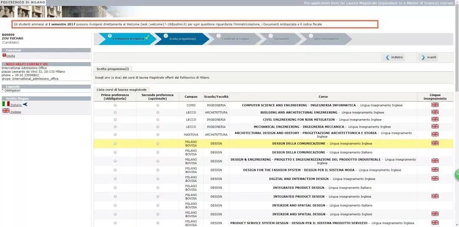459x227 pixels.
Task: Select Architectural Design and History as second preference
Action: [158, 134]
